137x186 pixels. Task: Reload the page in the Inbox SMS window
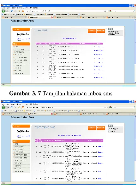[12, 11]
